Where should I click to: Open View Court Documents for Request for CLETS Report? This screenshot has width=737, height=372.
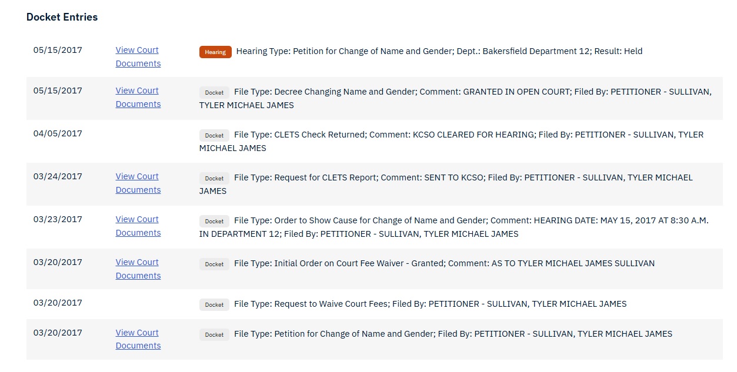[137, 183]
